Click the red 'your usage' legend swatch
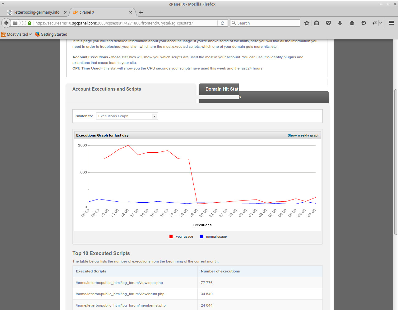 171,237
